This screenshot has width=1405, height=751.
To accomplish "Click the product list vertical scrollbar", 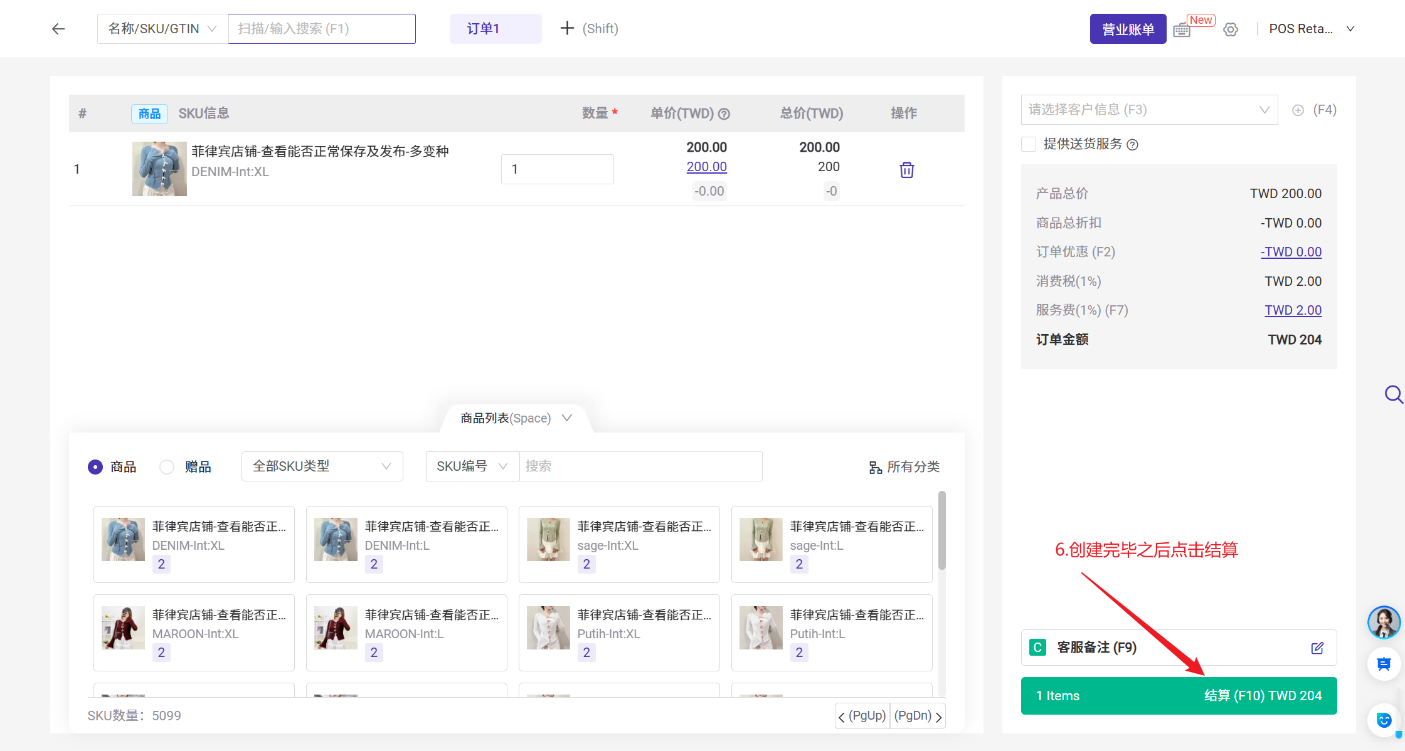I will pos(941,530).
